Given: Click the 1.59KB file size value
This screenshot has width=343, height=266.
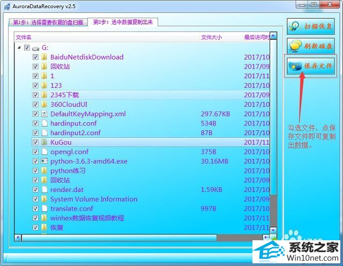Looking at the screenshot, I should pos(212,190).
